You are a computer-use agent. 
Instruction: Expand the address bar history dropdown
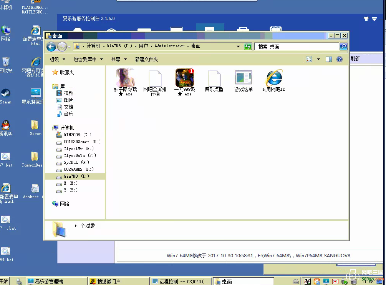point(238,47)
